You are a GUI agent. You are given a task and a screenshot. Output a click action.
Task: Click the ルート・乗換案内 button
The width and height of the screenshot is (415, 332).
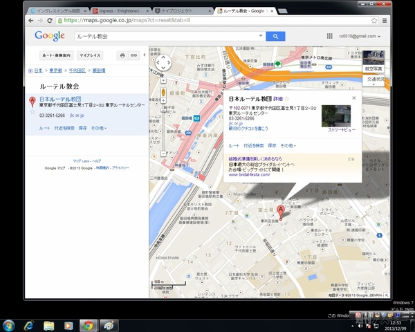coord(57,55)
